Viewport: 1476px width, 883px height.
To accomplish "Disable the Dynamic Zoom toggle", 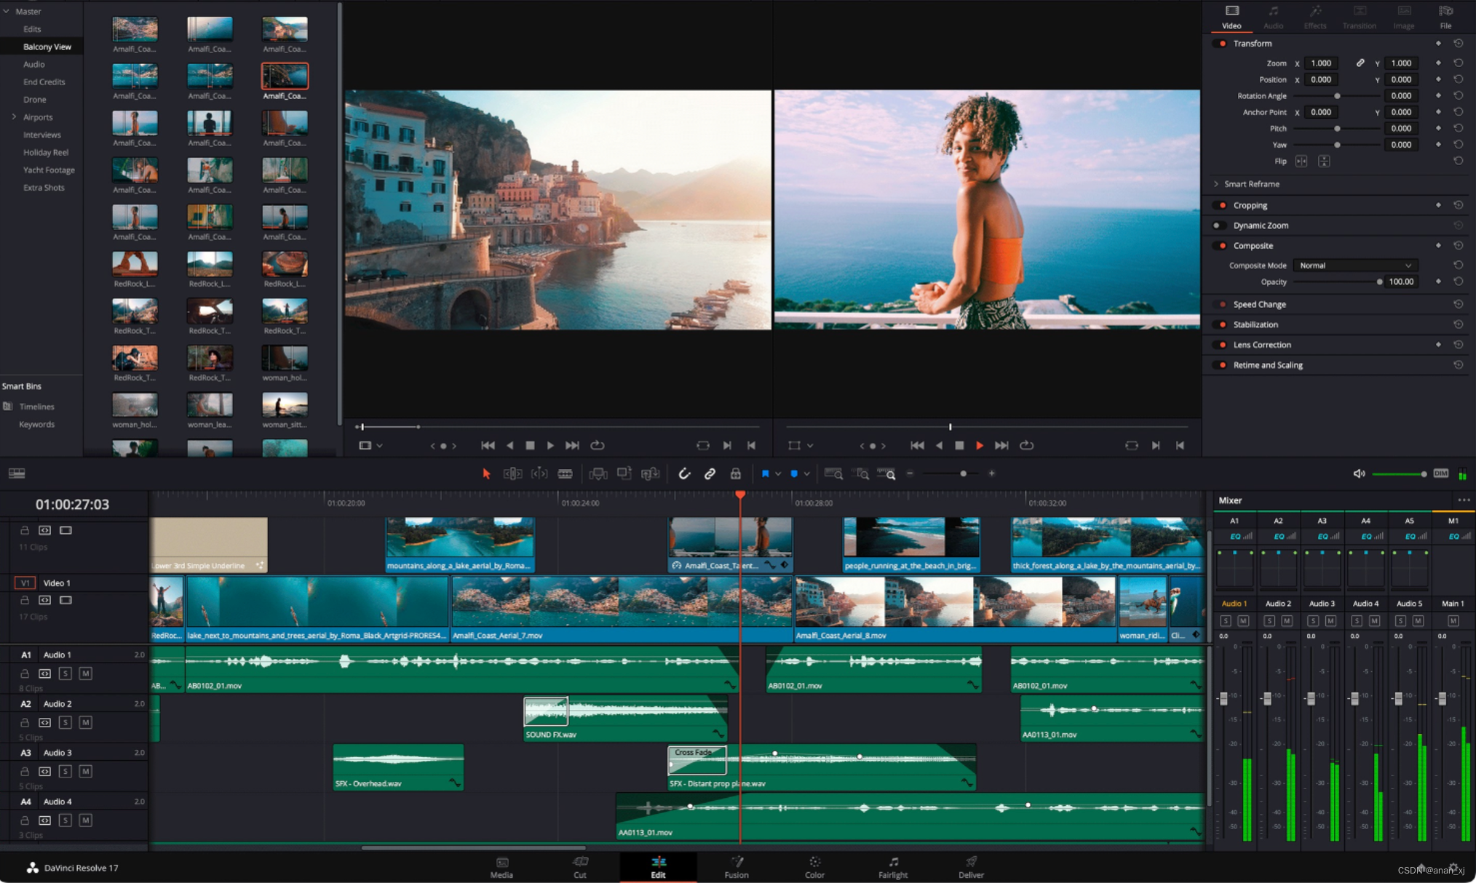I will point(1218,225).
